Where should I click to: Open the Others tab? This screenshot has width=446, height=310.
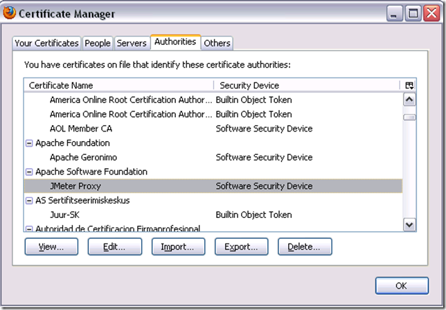[x=217, y=43]
